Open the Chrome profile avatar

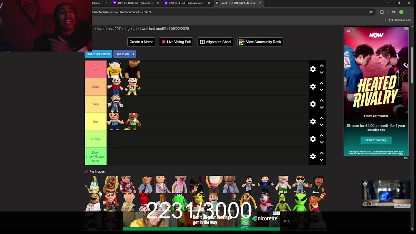(401, 12)
